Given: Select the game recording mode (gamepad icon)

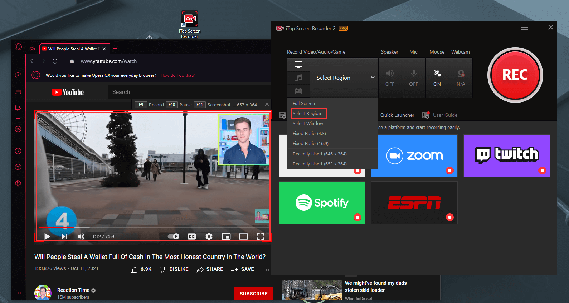Looking at the screenshot, I should click(x=298, y=91).
